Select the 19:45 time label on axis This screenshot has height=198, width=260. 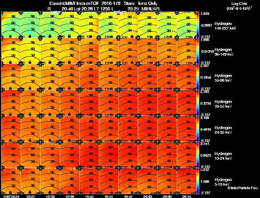[89, 196]
